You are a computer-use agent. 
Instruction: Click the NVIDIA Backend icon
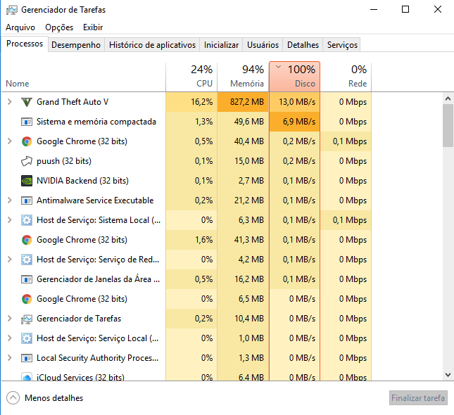tap(27, 181)
